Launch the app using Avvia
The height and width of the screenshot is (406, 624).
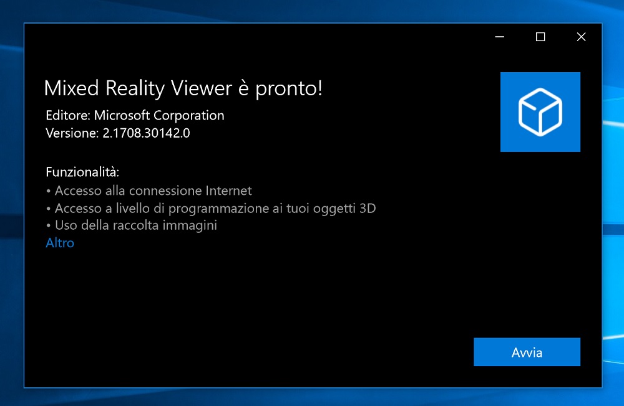click(527, 351)
